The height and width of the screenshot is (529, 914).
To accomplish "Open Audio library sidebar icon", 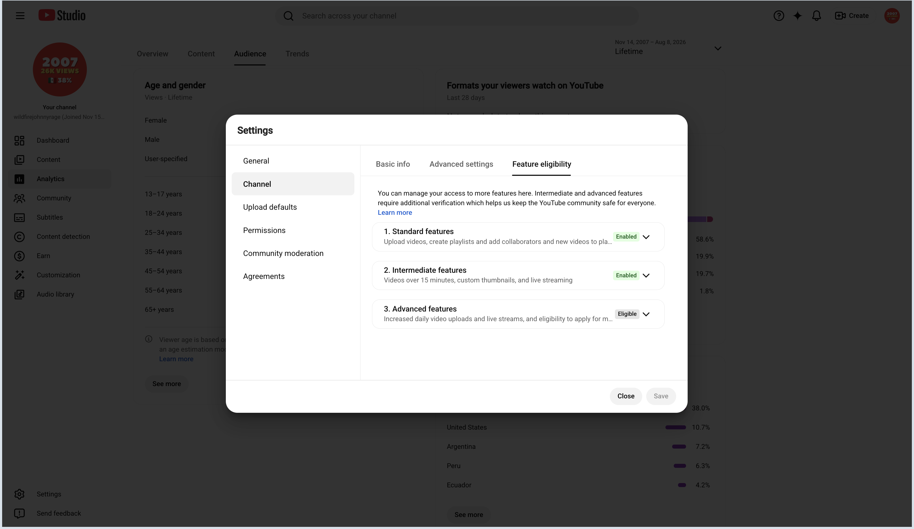I will [19, 294].
